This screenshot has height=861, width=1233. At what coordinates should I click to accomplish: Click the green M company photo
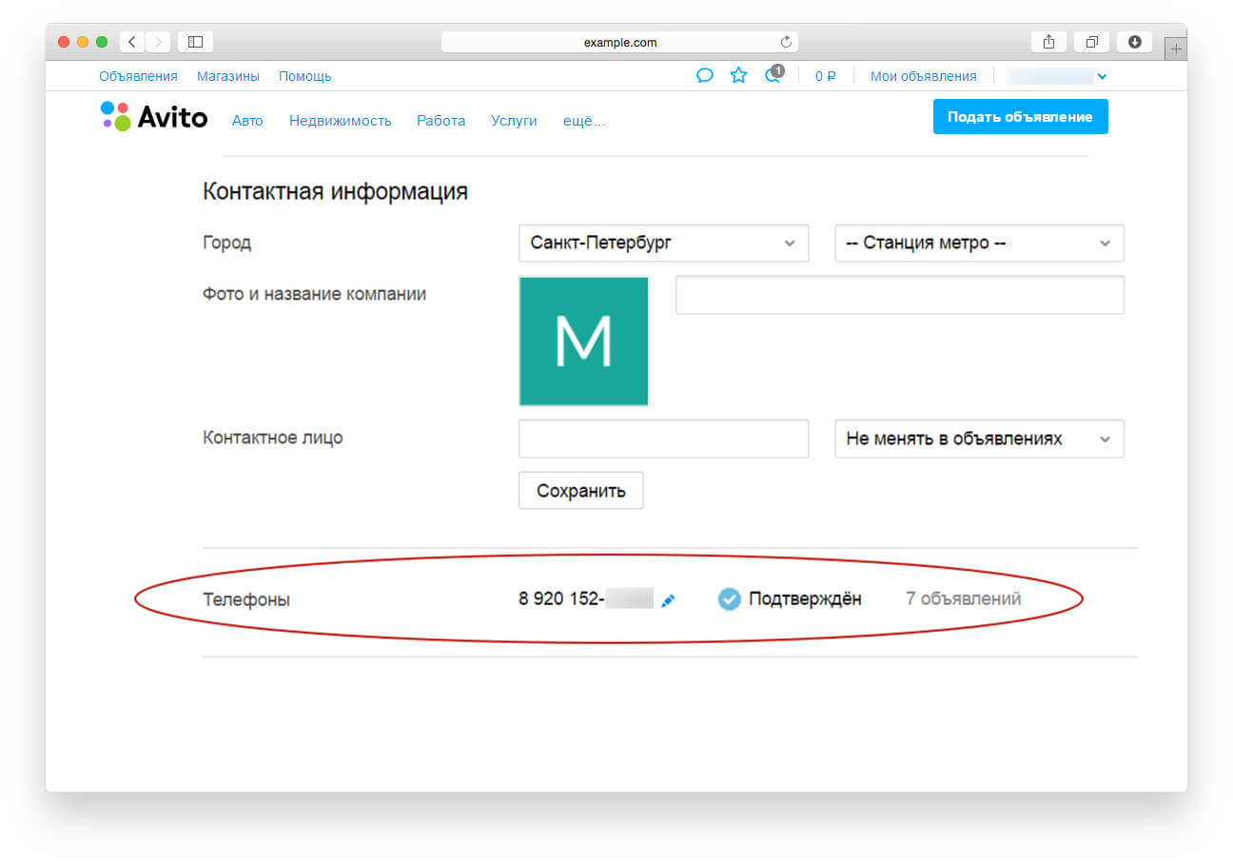coord(584,342)
